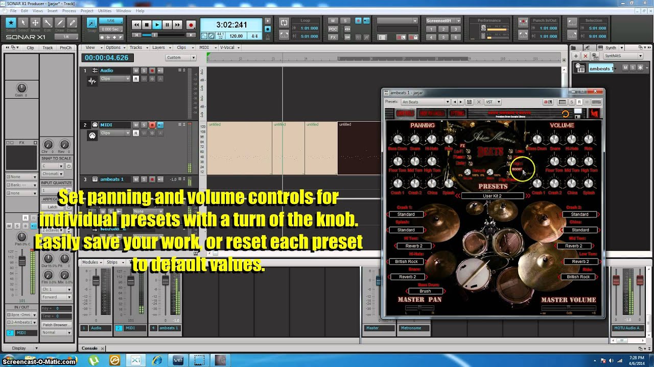Add a synth with plus icon
This screenshot has width=654, height=367.
coord(576,56)
